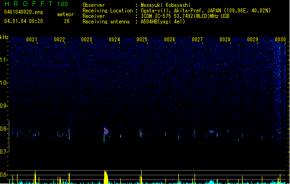Click the tallest yellow intensity peak below 0024
The width and height of the screenshot is (290, 184).
pos(106,177)
